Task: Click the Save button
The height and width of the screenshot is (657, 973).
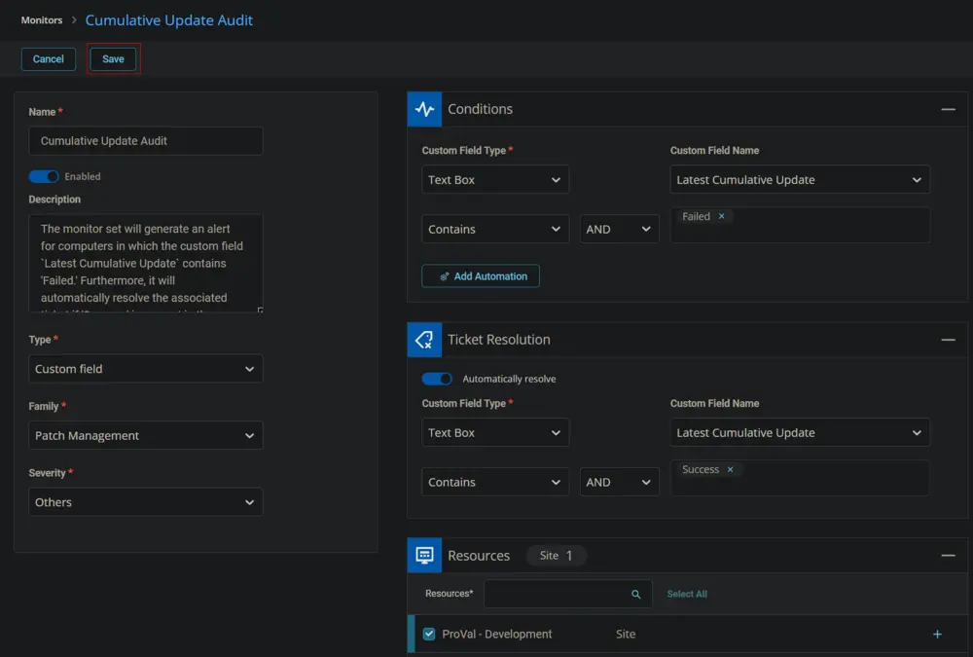Action: pos(113,59)
